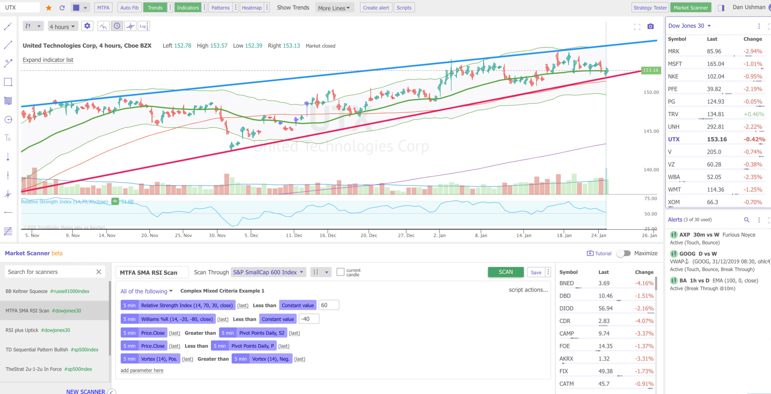The image size is (771, 394).
Task: Search alerts with magnifier icon
Action: (x=747, y=220)
